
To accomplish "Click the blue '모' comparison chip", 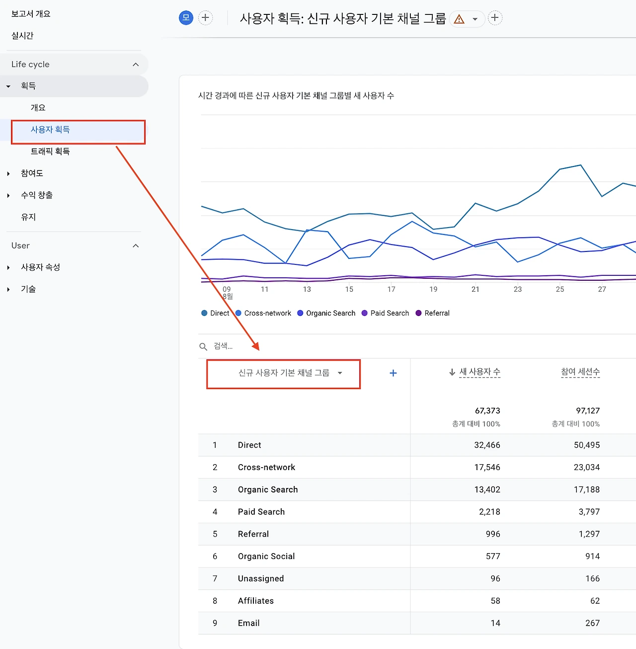I will [186, 18].
